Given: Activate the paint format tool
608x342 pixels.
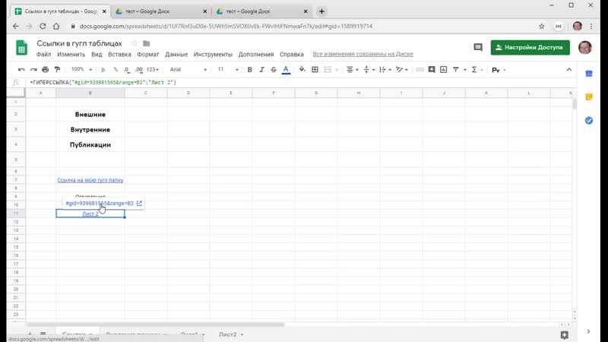Looking at the screenshot, I should pos(58,69).
